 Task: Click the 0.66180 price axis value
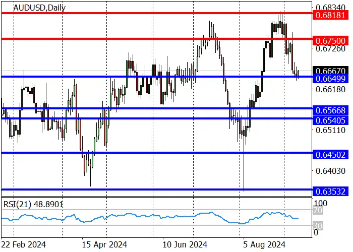330,90
